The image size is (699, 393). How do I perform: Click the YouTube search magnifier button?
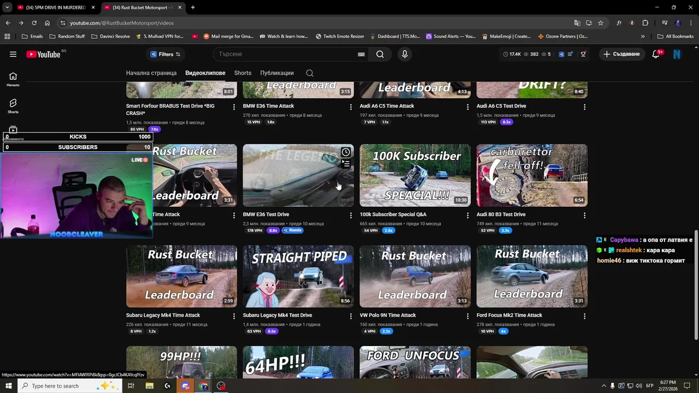pyautogui.click(x=380, y=54)
